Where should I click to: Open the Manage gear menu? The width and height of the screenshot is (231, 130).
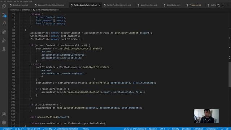(x=4, y=122)
